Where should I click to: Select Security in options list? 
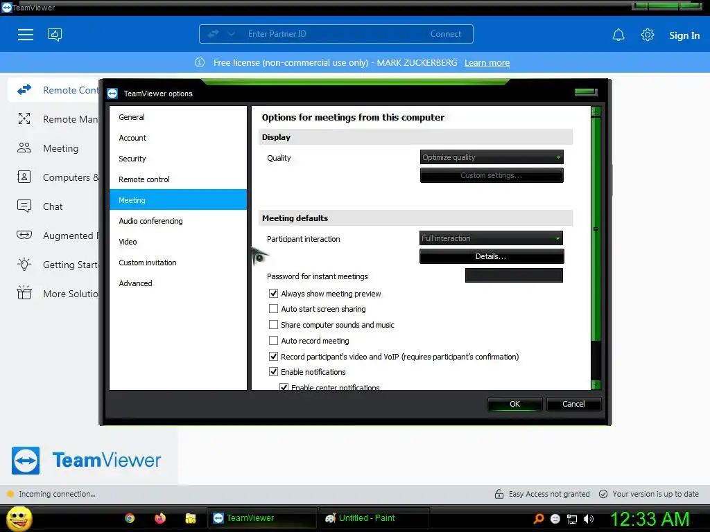(178, 159)
